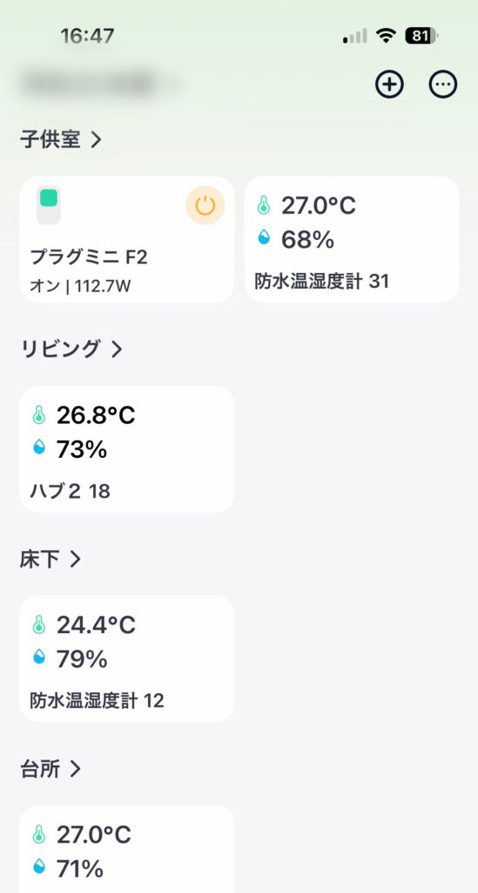
Task: Tap the thermometer icon on 防水温湿度計 31
Action: click(263, 205)
